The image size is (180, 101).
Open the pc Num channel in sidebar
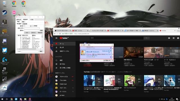pyautogui.click(x=64, y=95)
